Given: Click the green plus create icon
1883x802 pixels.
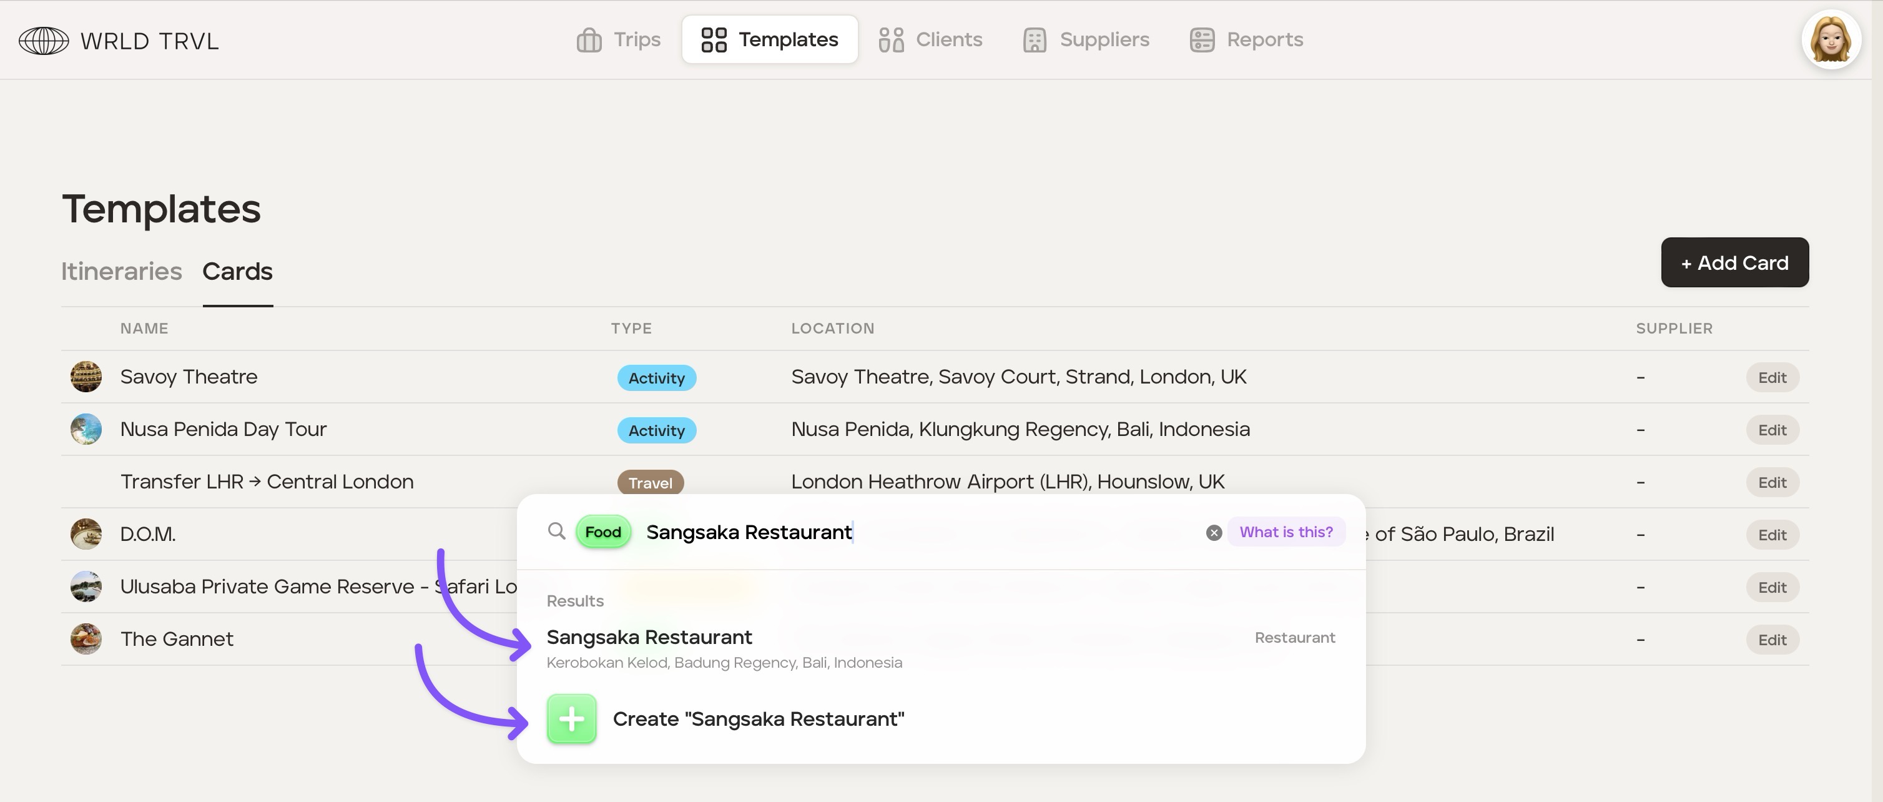Looking at the screenshot, I should coord(572,719).
